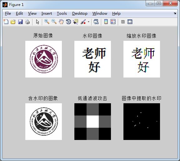This screenshot has height=161, width=180.
Task: Click the 缩放水印图像 scaled watermark image
Action: pos(142,59)
